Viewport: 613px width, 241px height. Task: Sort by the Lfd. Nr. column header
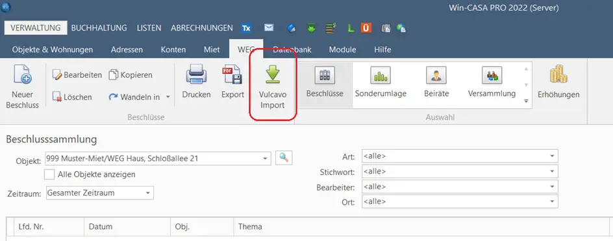[49, 227]
